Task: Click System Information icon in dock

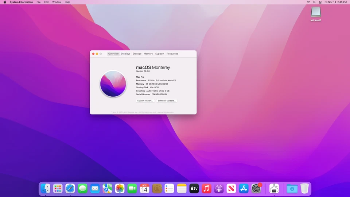Action: coord(274,189)
